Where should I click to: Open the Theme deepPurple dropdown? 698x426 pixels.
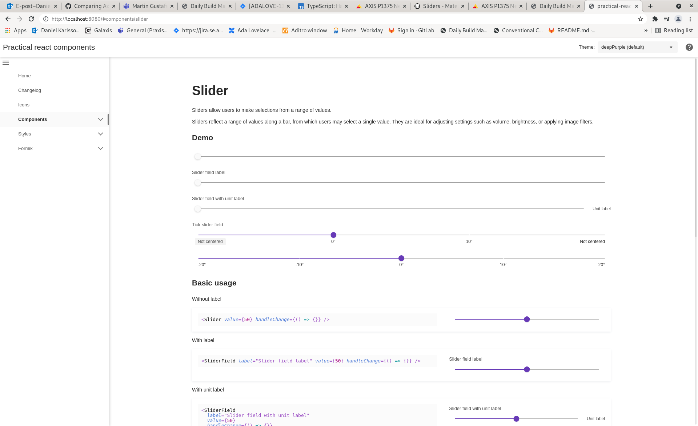click(637, 47)
